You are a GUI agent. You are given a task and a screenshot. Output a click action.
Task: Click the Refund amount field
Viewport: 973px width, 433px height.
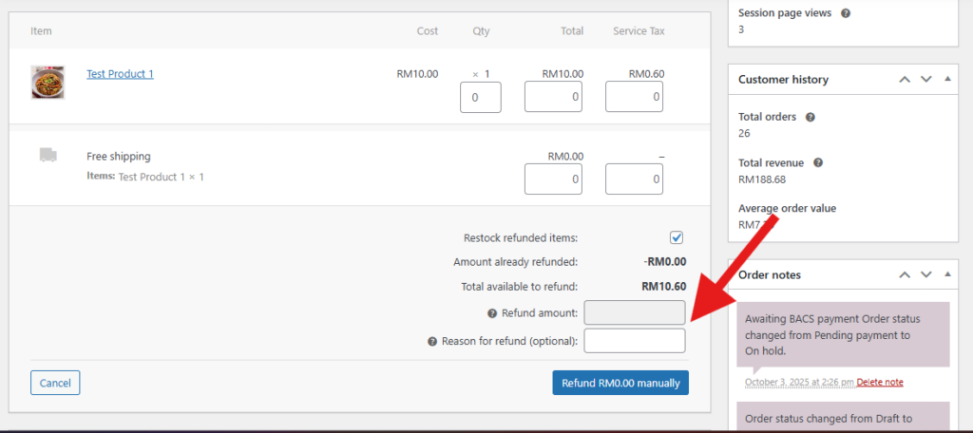634,312
